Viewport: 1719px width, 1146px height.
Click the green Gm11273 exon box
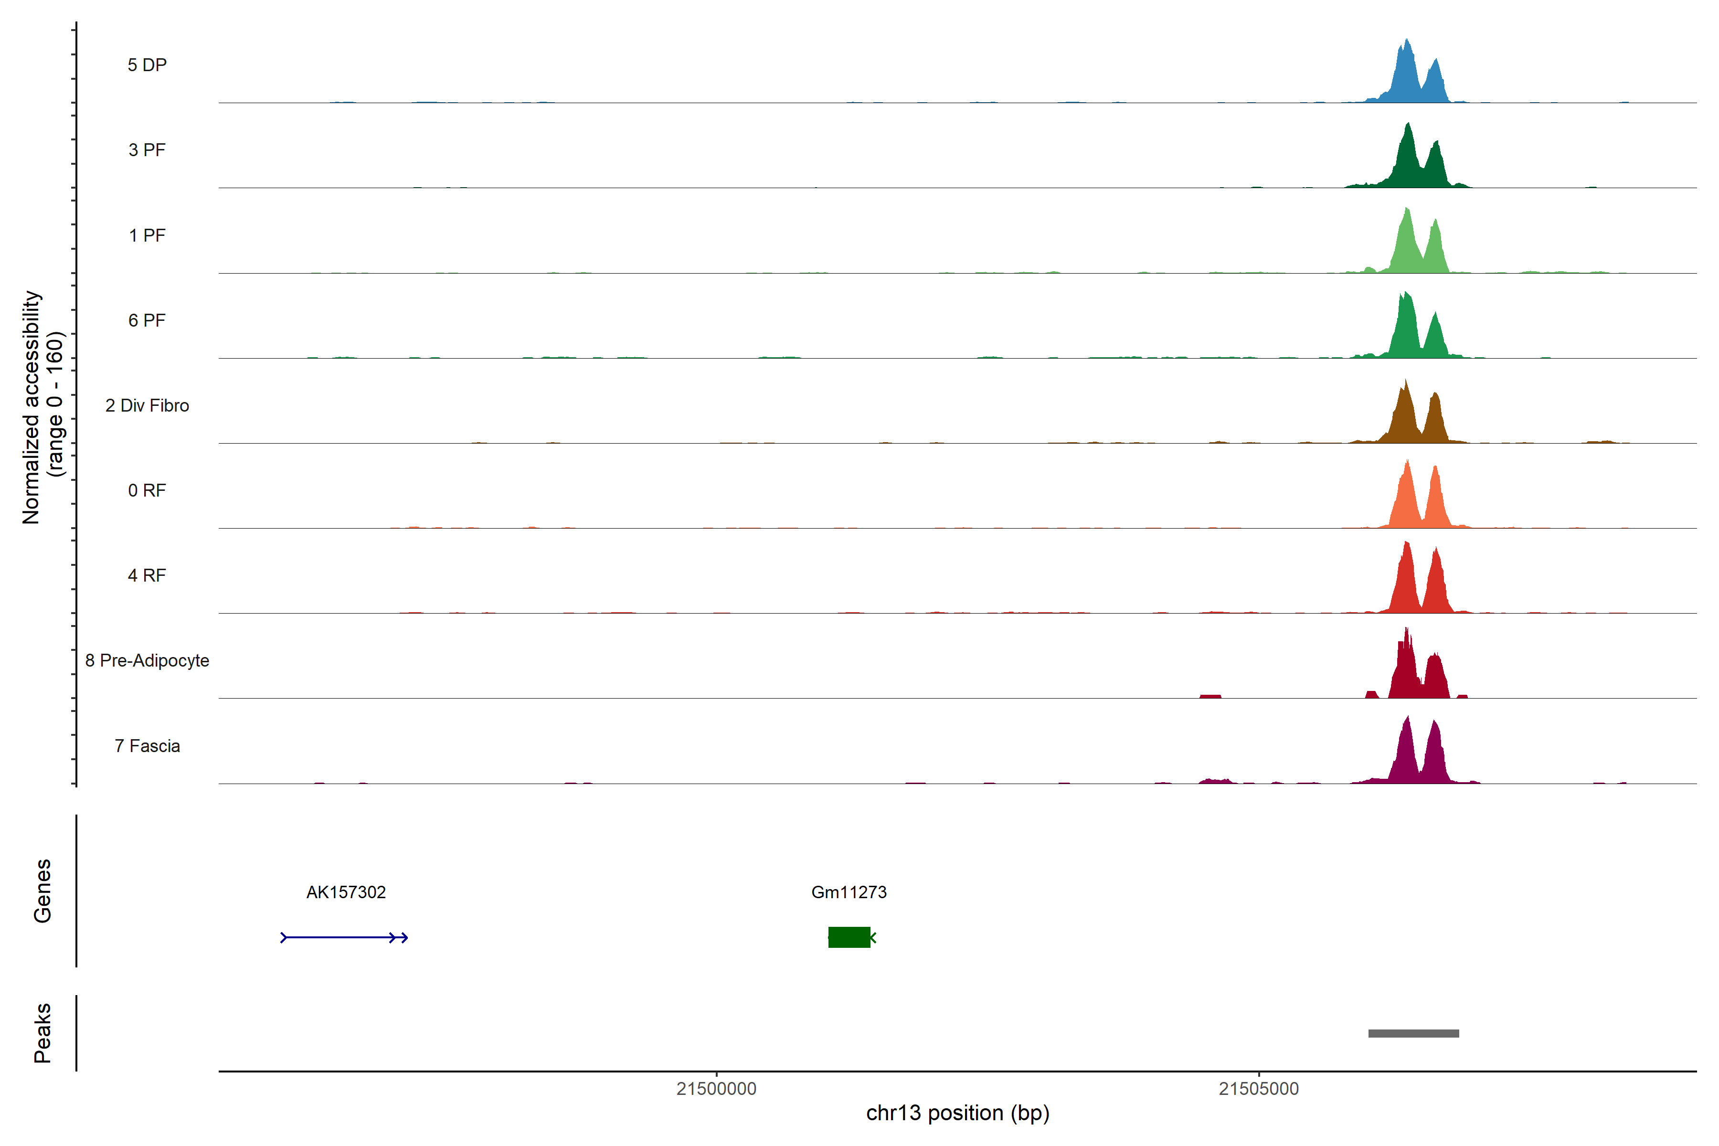[x=849, y=937]
